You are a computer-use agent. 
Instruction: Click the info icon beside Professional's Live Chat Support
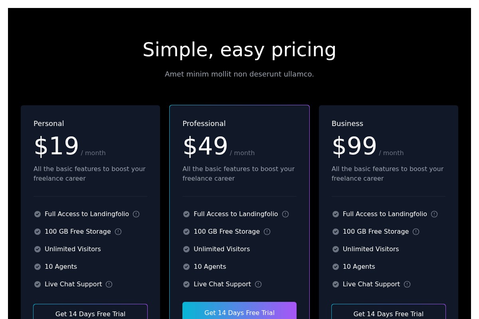coord(258,284)
